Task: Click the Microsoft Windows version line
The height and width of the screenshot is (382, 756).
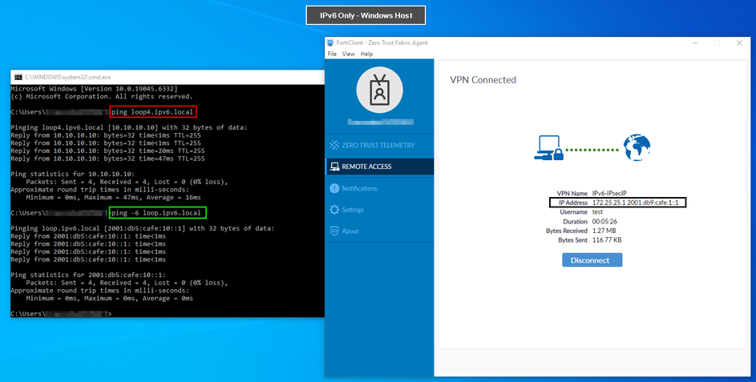Action: 94,89
